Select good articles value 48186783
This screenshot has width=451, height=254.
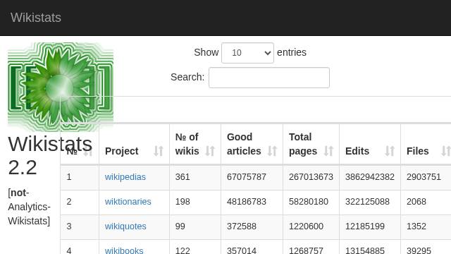point(247,202)
